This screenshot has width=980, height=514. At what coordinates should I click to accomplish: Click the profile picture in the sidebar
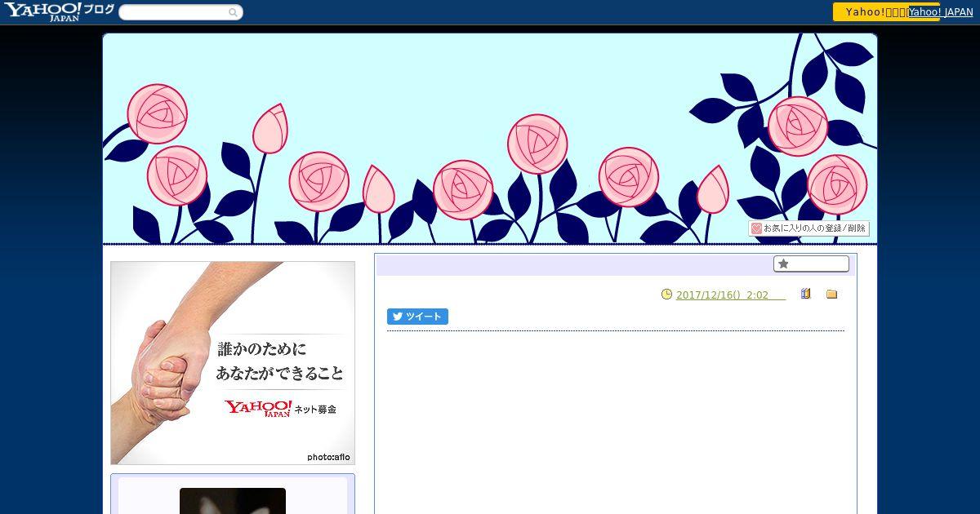tap(233, 501)
